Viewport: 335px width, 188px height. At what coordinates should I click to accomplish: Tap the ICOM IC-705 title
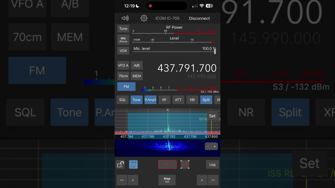[167, 18]
